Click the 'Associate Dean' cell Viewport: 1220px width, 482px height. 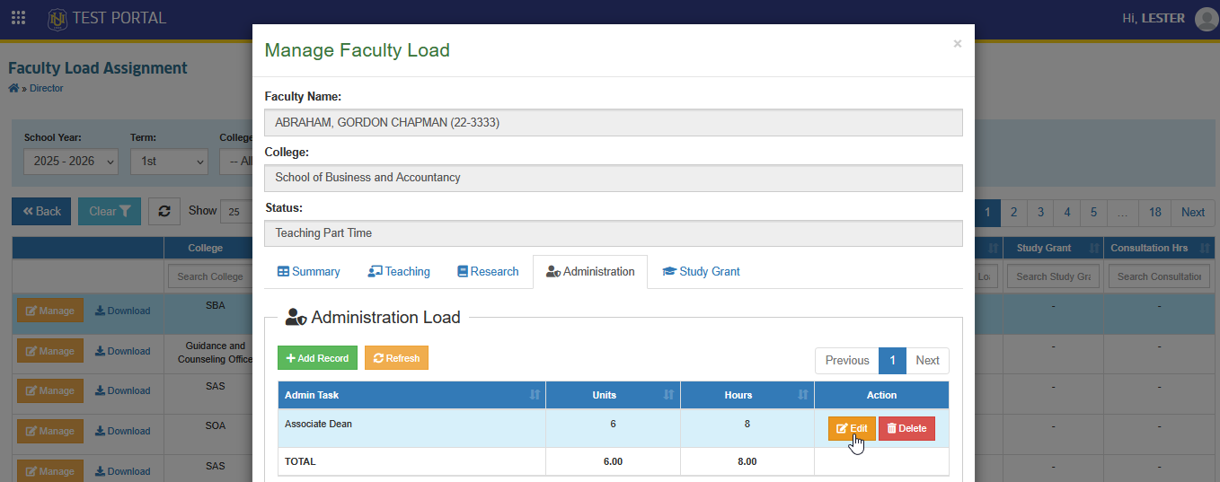click(x=411, y=428)
